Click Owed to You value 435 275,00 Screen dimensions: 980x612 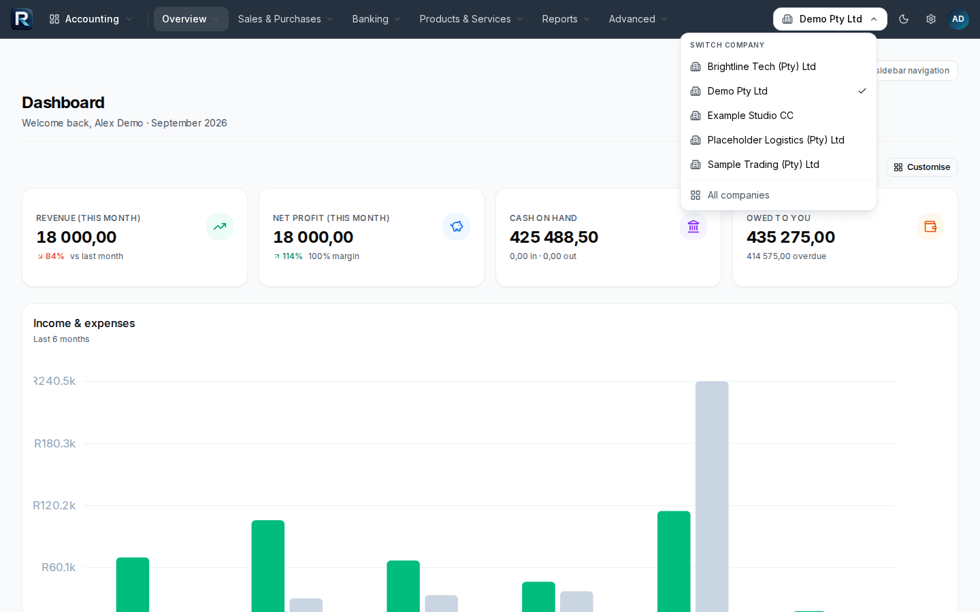click(791, 237)
